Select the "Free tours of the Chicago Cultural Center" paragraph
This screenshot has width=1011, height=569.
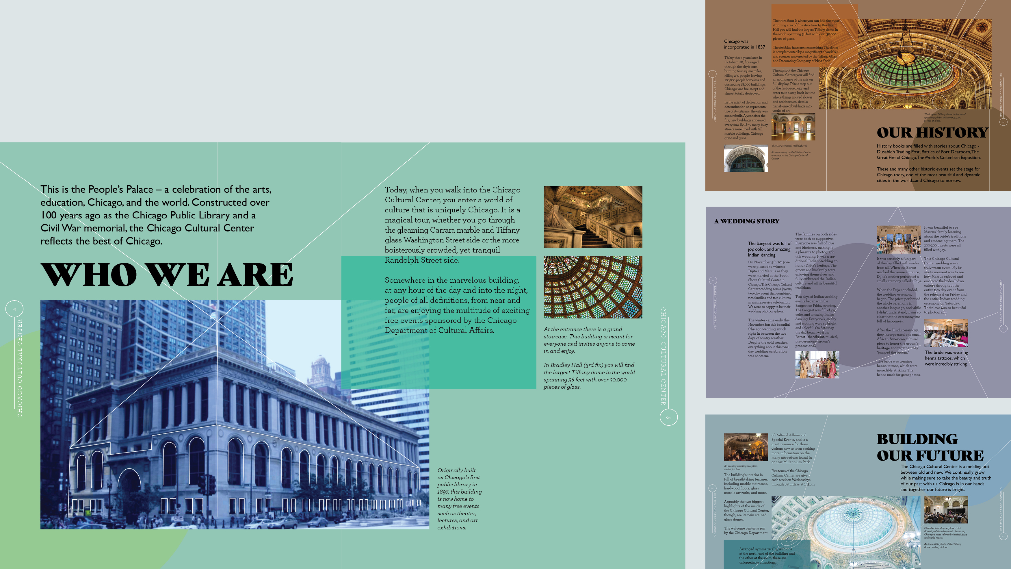pos(793,477)
